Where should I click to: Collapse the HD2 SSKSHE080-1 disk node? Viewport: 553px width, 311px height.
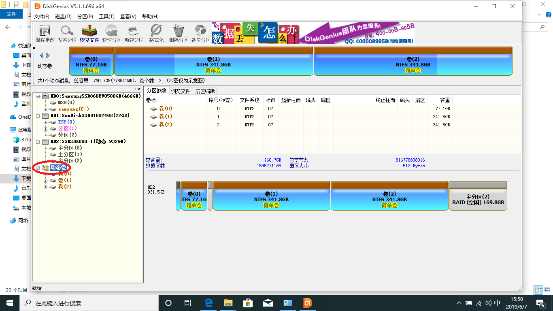click(39, 141)
